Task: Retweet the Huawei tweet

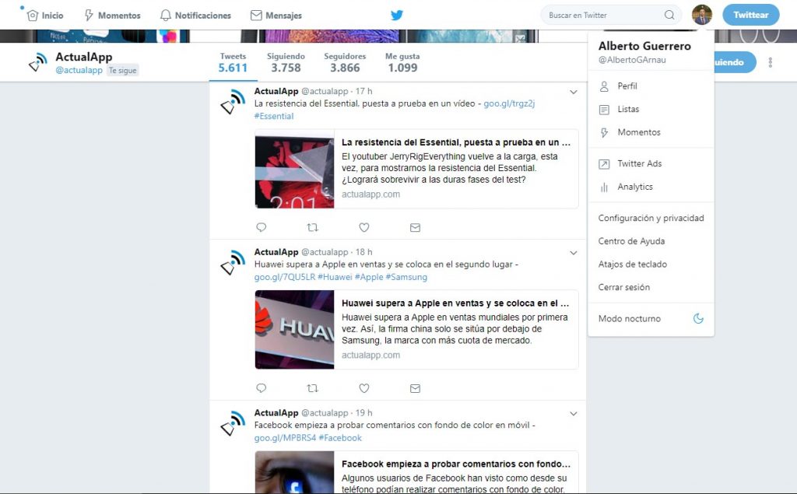Action: 313,387
